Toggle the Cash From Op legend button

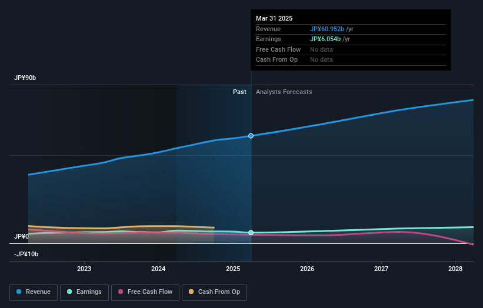pyautogui.click(x=214, y=292)
